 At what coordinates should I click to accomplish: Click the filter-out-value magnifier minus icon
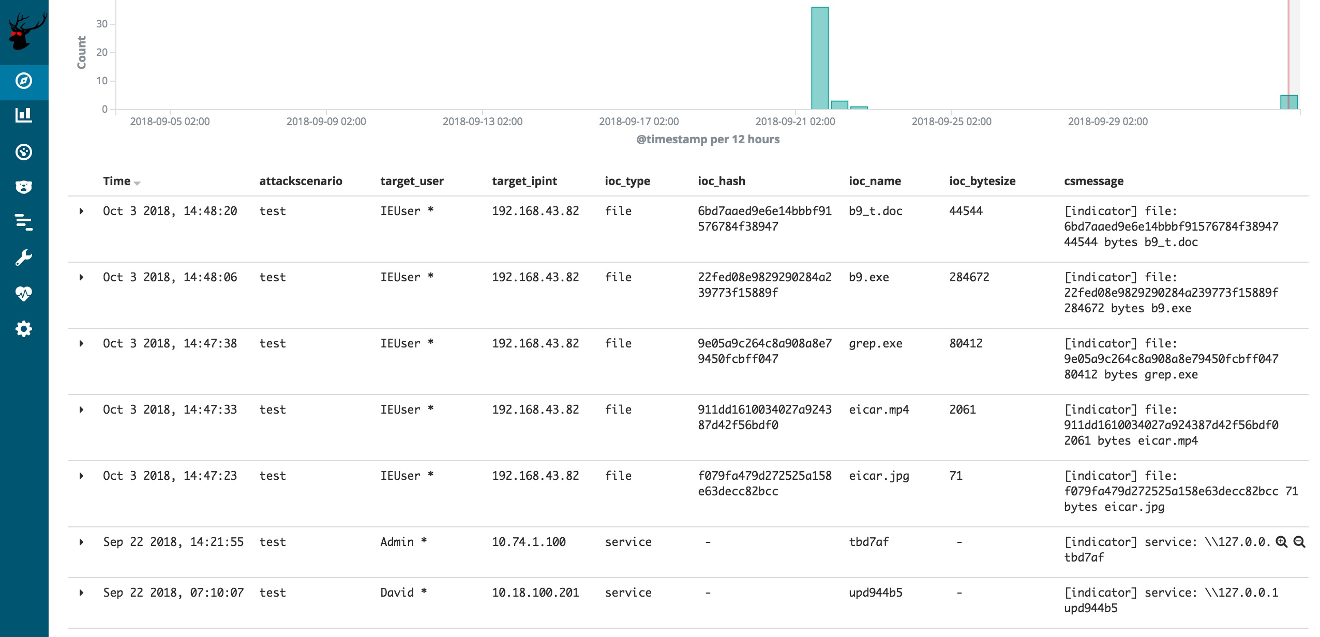(x=1299, y=542)
